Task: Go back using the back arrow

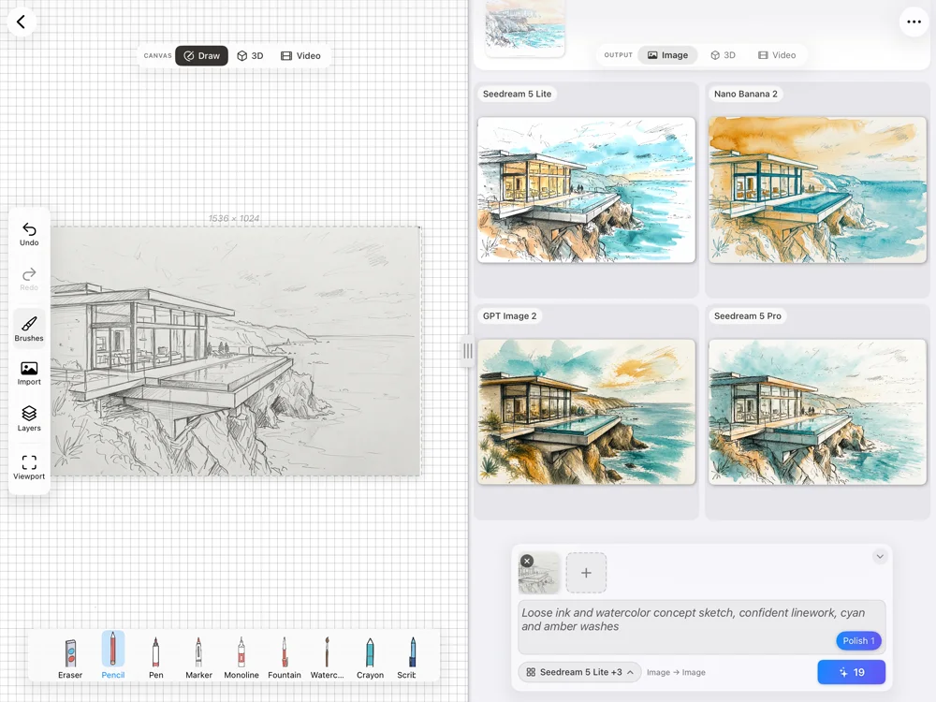Action: pyautogui.click(x=22, y=22)
